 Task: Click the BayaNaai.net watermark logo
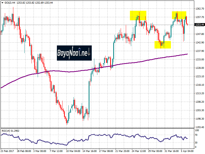point(74,53)
